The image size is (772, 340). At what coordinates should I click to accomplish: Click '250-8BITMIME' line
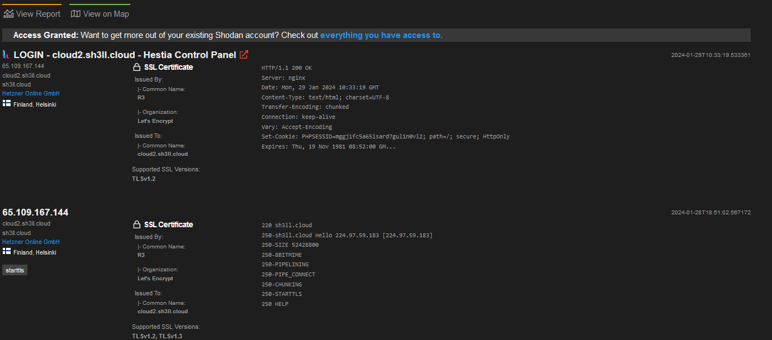(282, 255)
